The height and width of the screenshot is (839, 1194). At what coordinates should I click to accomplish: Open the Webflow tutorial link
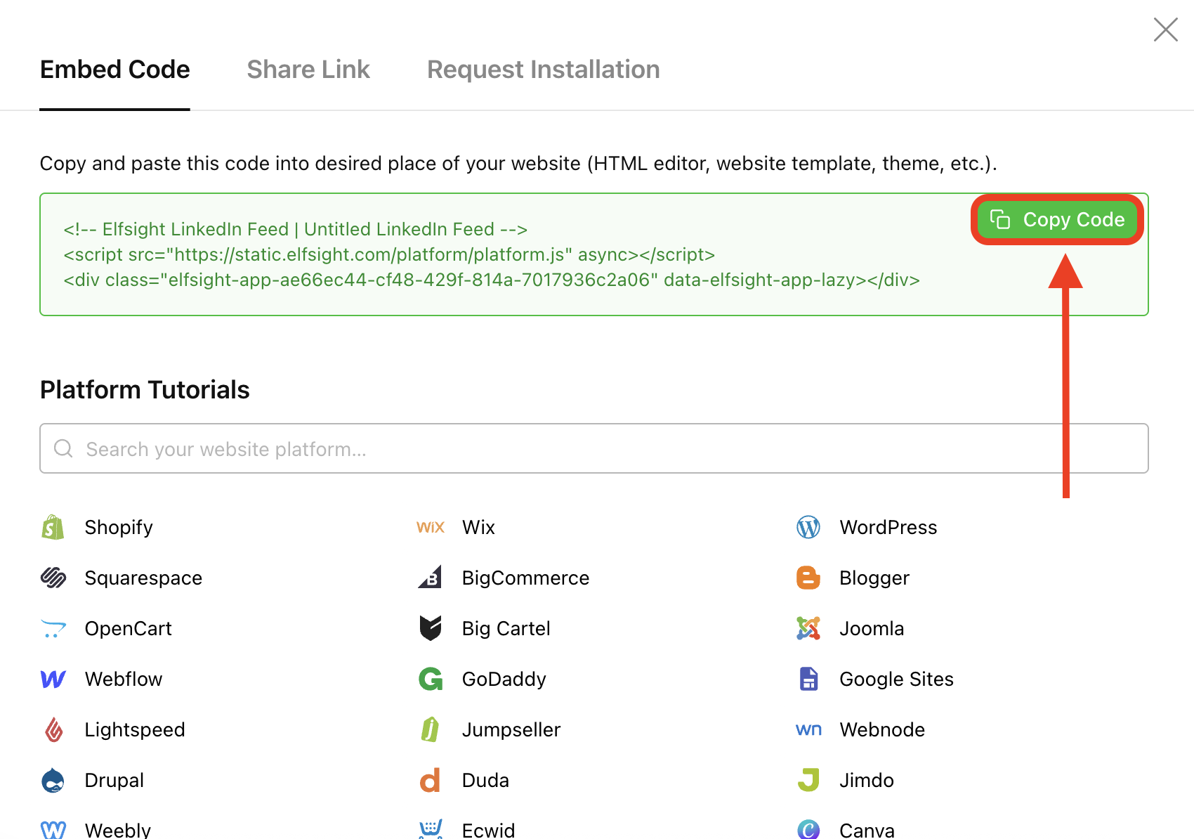point(124,679)
